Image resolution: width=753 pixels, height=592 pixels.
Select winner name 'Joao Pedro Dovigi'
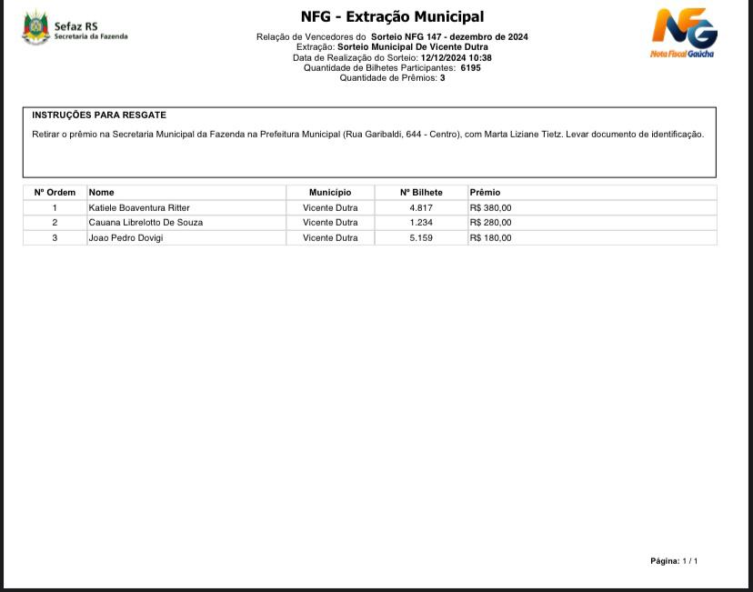(125, 237)
